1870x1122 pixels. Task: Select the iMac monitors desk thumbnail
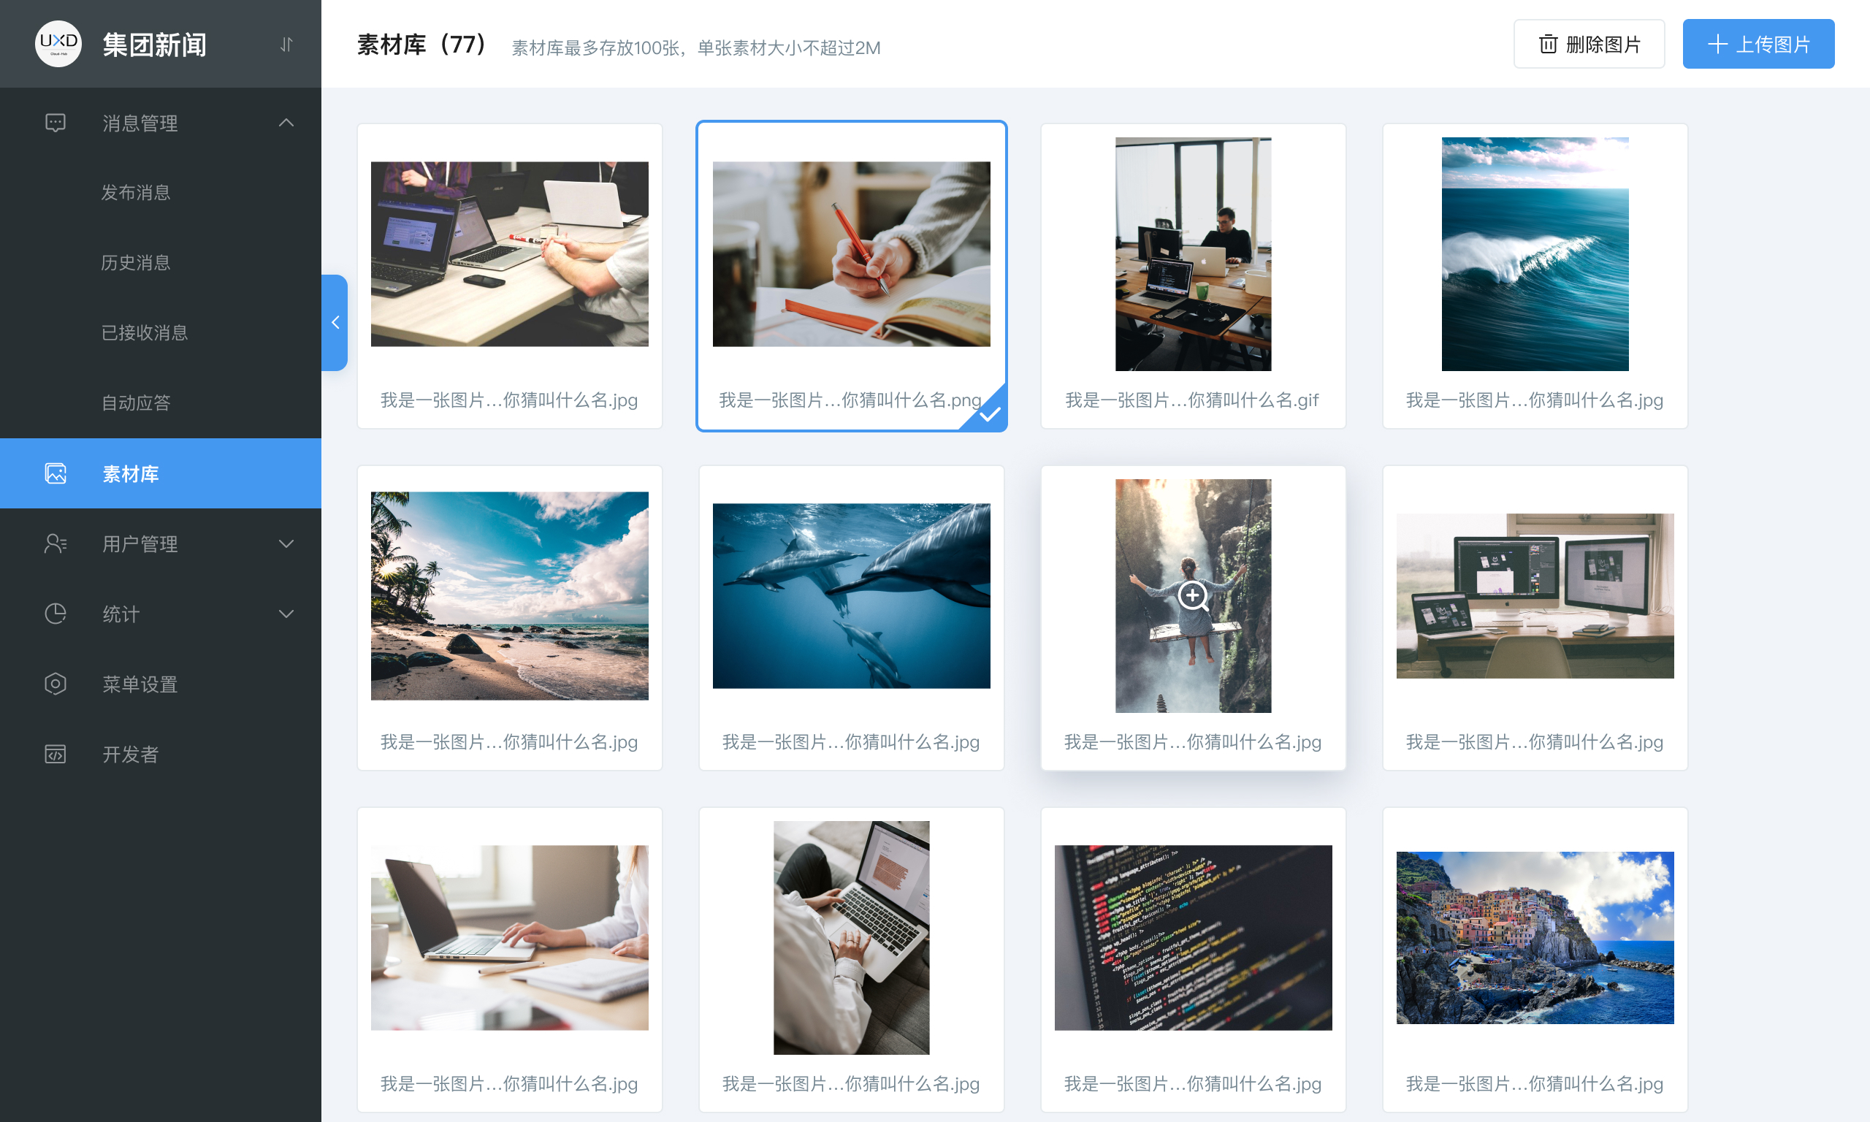click(x=1535, y=596)
